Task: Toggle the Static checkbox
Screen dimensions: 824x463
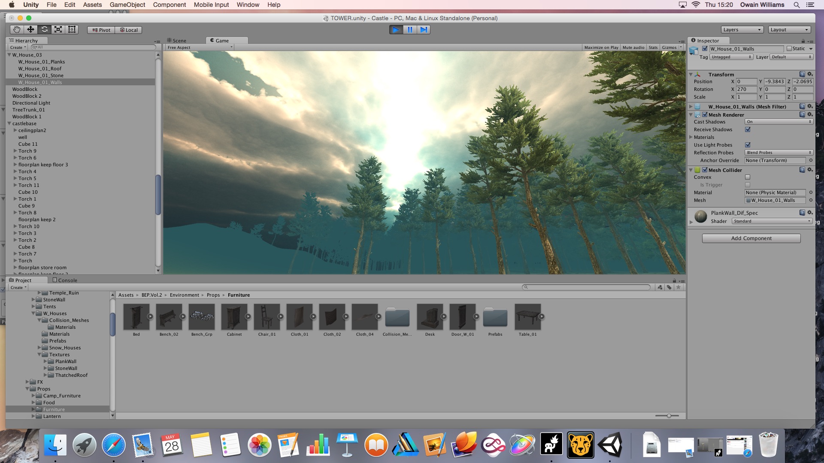Action: click(x=789, y=48)
